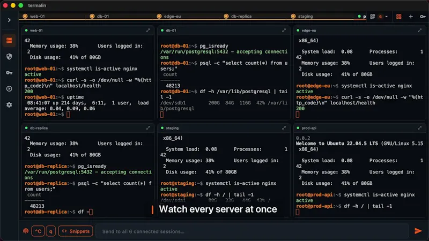
Task: Click edge-eu pane header title
Action: click(309, 31)
